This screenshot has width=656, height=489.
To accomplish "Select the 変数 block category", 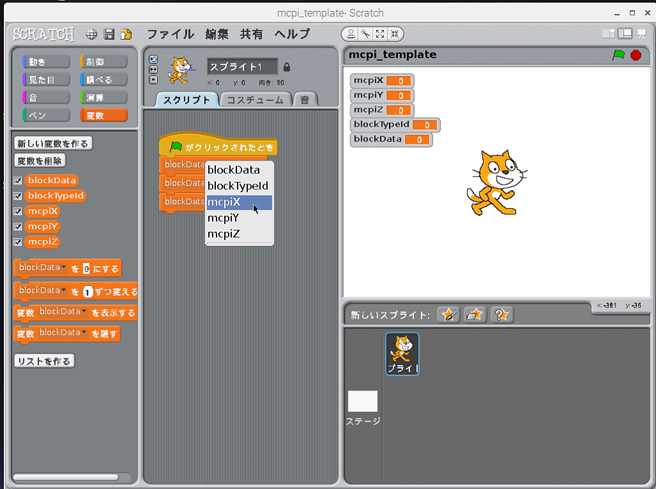I will coord(103,115).
